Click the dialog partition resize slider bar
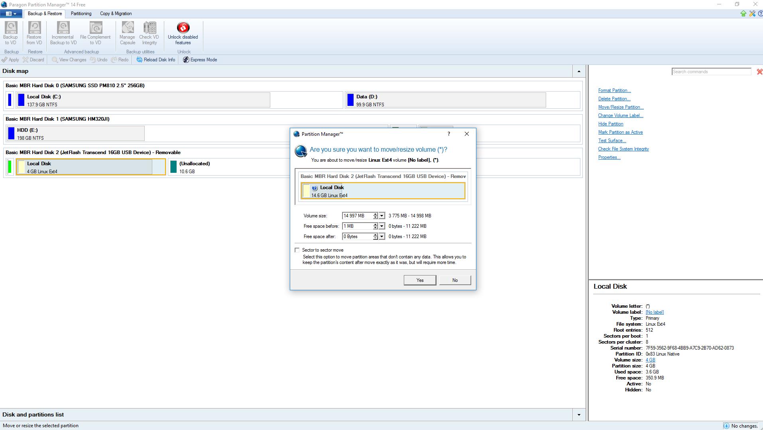The image size is (763, 430). pyautogui.click(x=383, y=191)
